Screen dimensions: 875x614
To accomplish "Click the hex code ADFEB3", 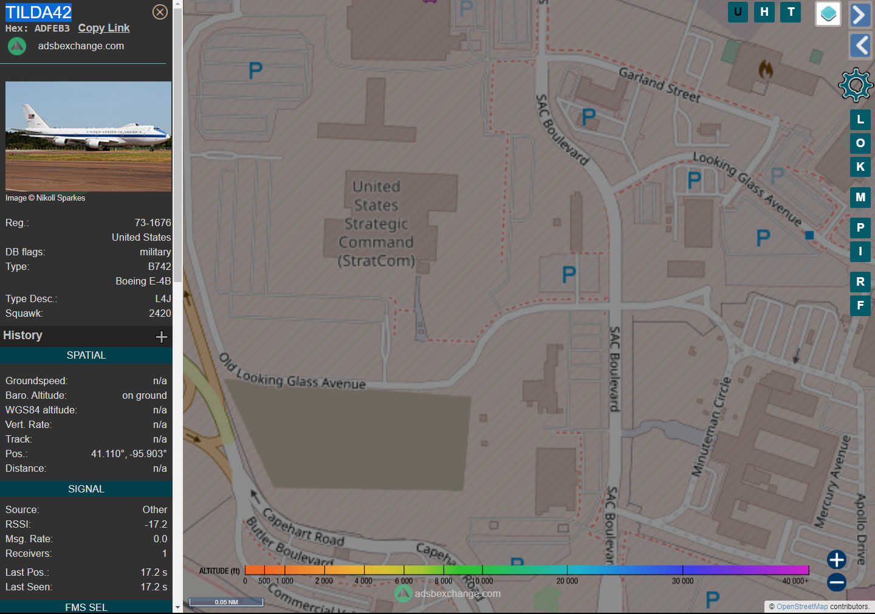I will 52,29.
